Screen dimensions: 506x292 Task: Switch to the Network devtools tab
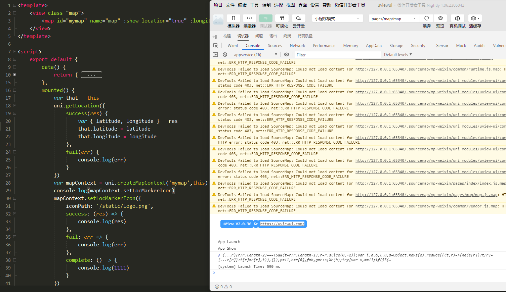pos(297,46)
